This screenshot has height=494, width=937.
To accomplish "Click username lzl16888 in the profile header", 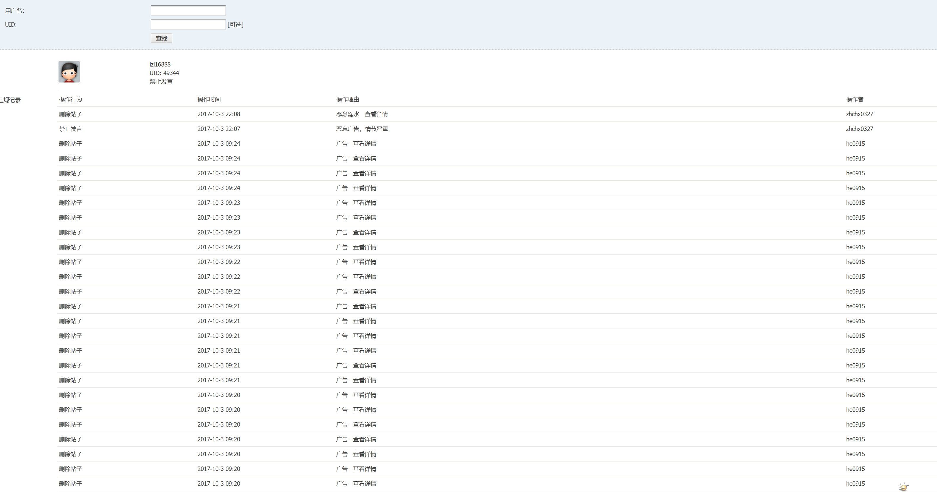I will pos(160,64).
